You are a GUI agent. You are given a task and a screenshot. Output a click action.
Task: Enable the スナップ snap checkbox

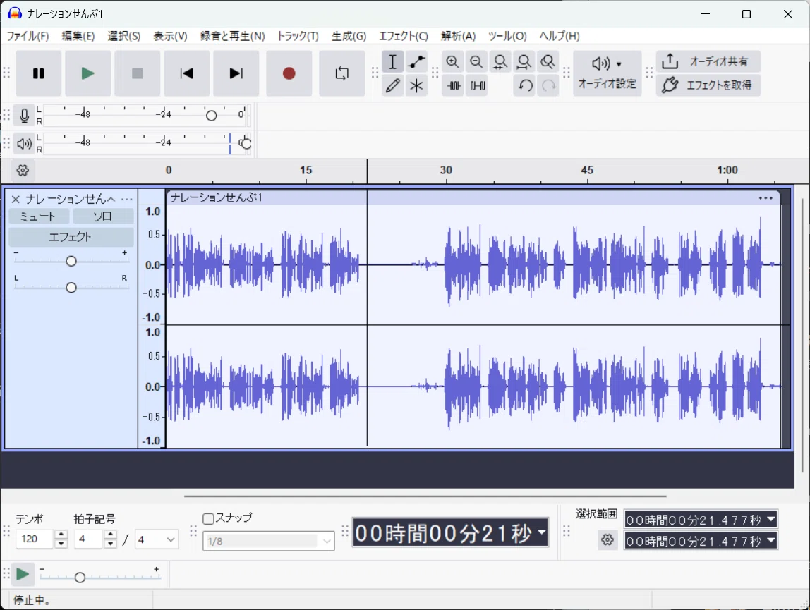coord(209,518)
